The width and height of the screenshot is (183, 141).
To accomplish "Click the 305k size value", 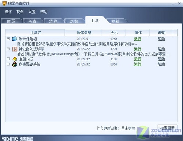I will [x=114, y=64].
